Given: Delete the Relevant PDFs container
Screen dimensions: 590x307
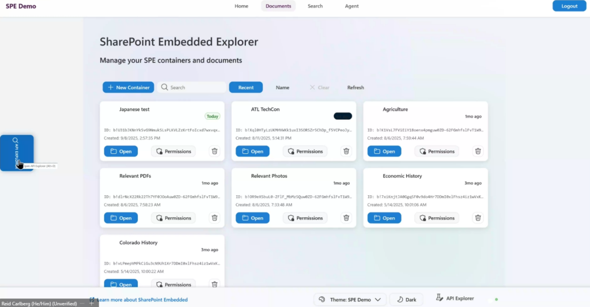Looking at the screenshot, I should click(214, 218).
